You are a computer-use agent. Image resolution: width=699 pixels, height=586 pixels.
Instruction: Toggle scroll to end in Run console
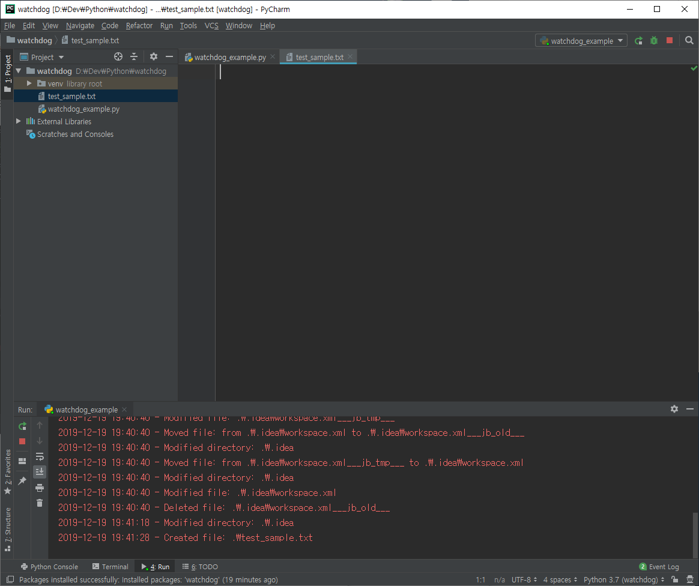click(40, 471)
